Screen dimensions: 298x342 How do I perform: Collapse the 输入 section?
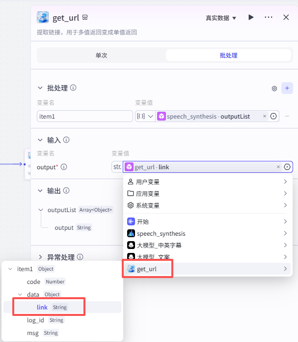coord(40,140)
